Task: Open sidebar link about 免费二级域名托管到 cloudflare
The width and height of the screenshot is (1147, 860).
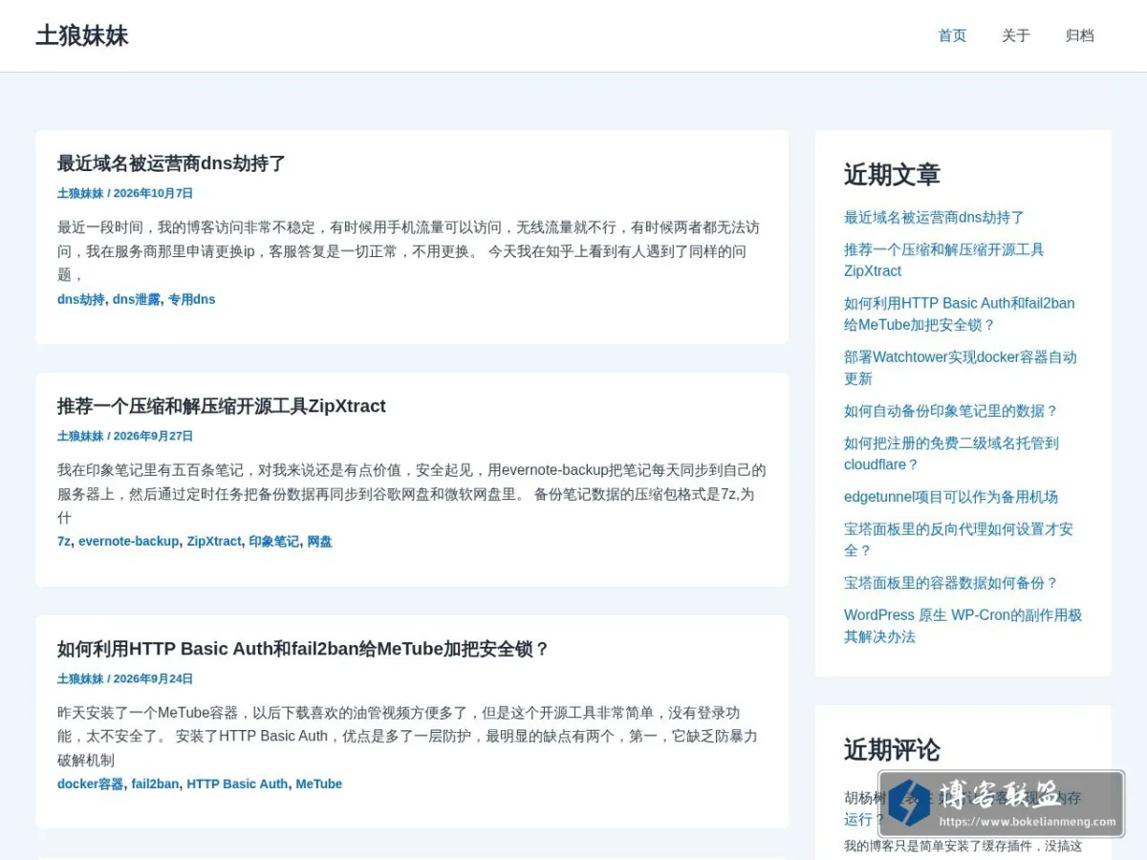Action: [951, 454]
